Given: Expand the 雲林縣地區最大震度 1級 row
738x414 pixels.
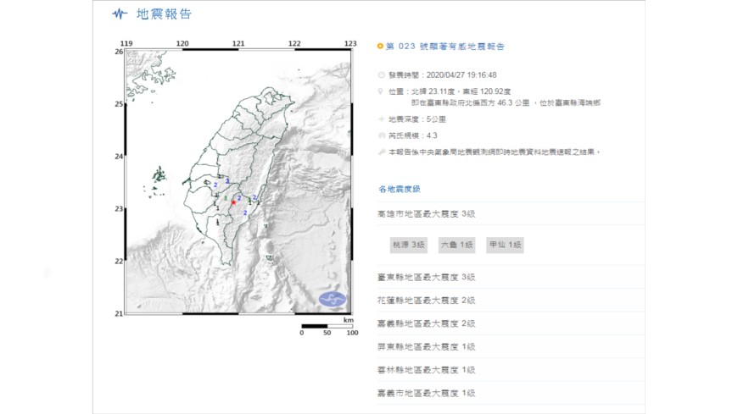Looking at the screenshot, I should 426,369.
